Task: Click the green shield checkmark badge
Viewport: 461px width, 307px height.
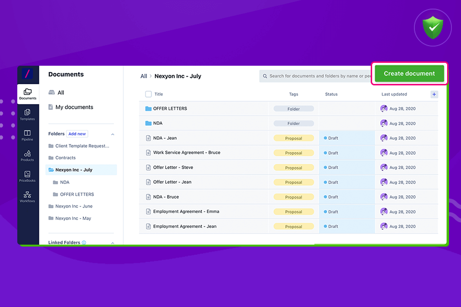Action: [433, 28]
